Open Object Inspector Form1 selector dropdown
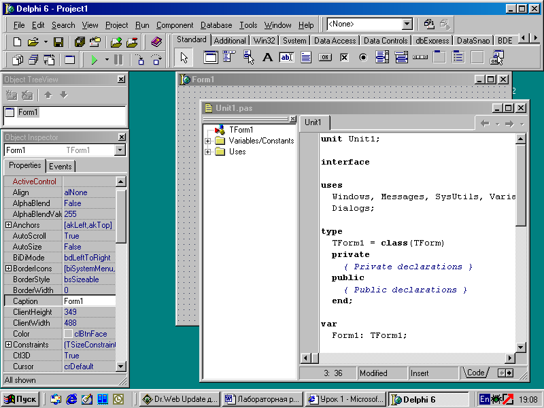Viewport: 544px width, 408px height. tap(120, 150)
